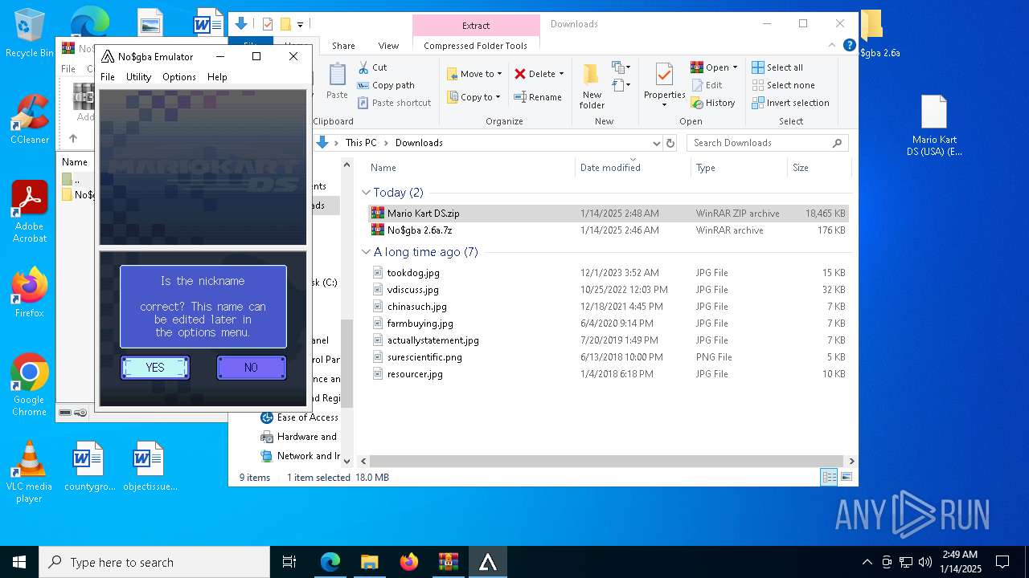
Task: Open Edge from taskbar
Action: click(x=330, y=562)
